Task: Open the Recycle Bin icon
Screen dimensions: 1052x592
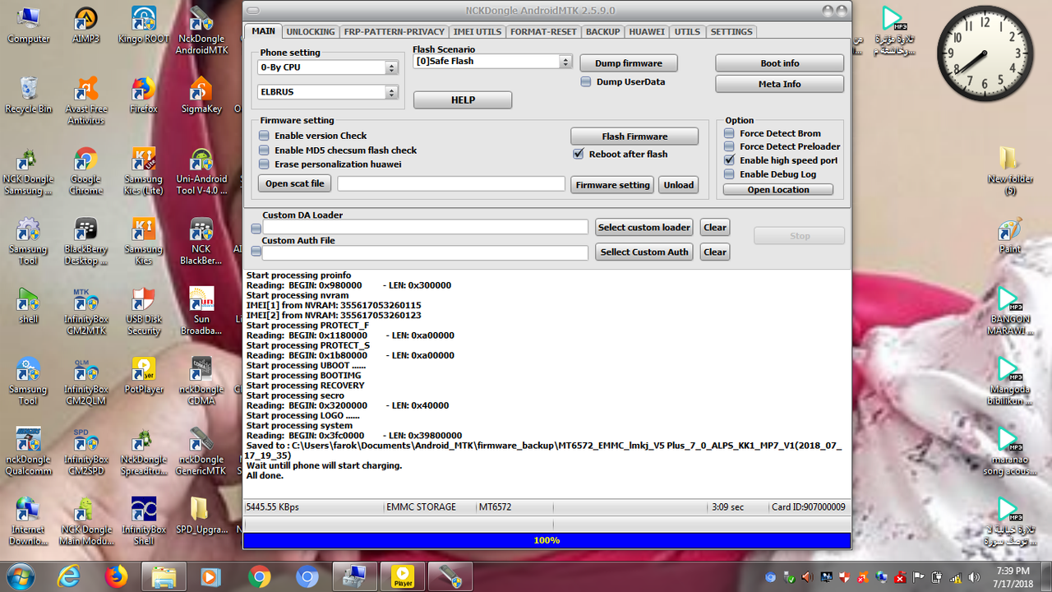Action: (28, 95)
